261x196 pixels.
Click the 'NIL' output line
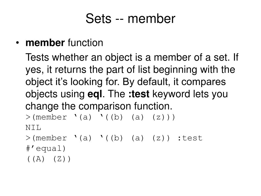[33, 128]
